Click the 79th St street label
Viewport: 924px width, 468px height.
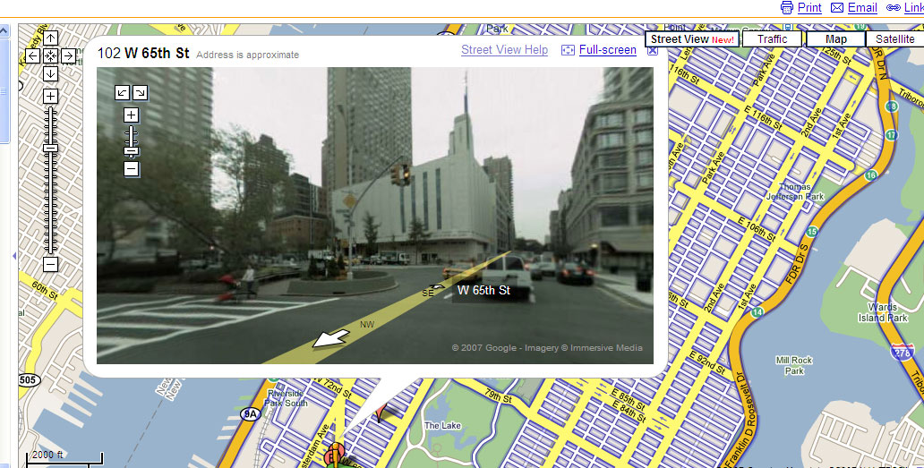(x=497, y=396)
